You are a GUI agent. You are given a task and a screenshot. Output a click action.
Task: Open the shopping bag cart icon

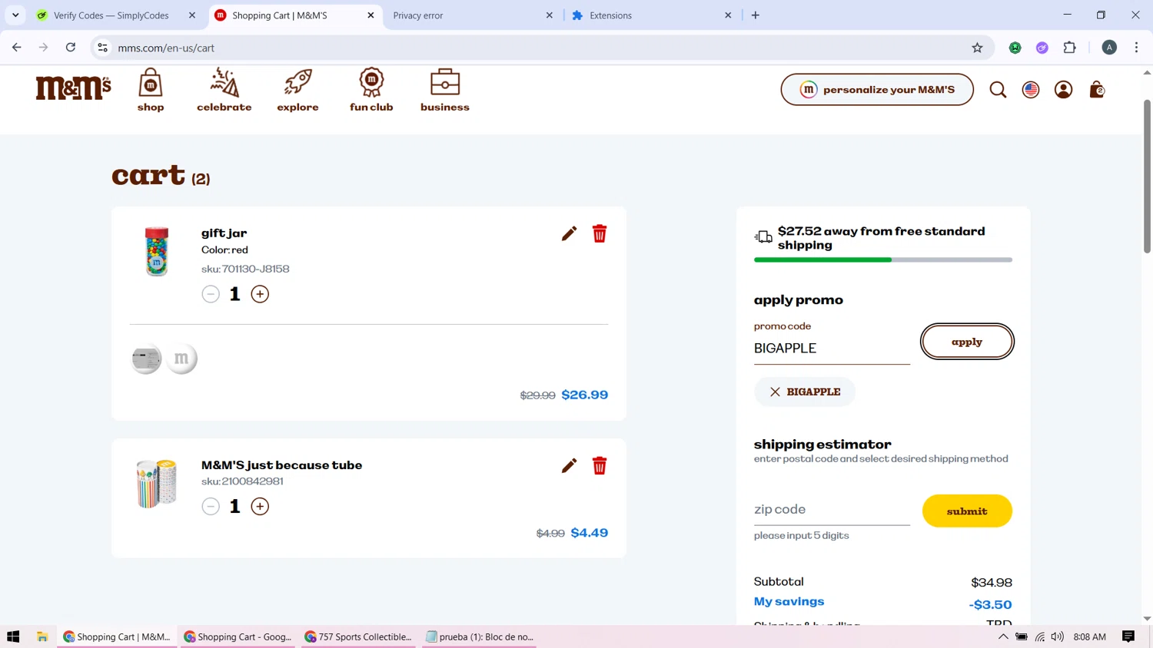[x=1097, y=90]
